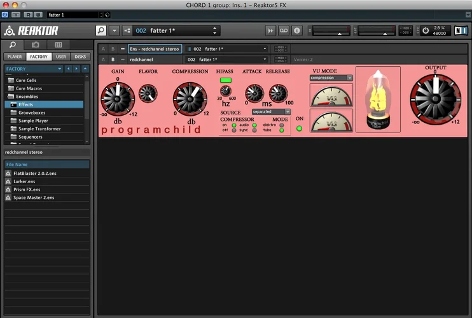Screen dimensions: 472x318
Task: Click the Reaktor logo in the header
Action: click(x=32, y=31)
